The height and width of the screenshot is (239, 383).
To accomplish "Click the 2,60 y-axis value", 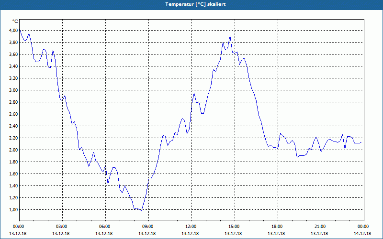I will click(x=14, y=114).
